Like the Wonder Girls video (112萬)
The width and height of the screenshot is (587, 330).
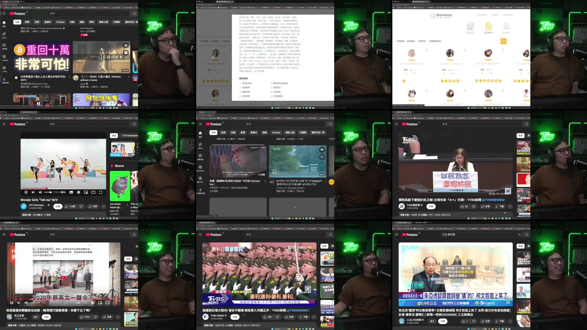coord(70,207)
